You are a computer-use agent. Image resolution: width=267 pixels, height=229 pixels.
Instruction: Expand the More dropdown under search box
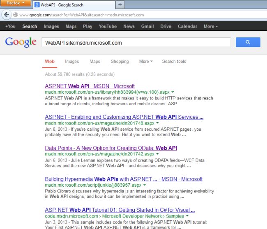coord(146,61)
